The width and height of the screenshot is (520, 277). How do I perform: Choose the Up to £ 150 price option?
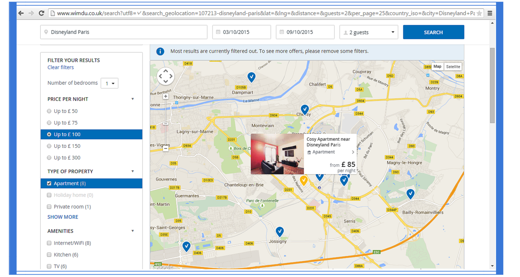pos(49,146)
